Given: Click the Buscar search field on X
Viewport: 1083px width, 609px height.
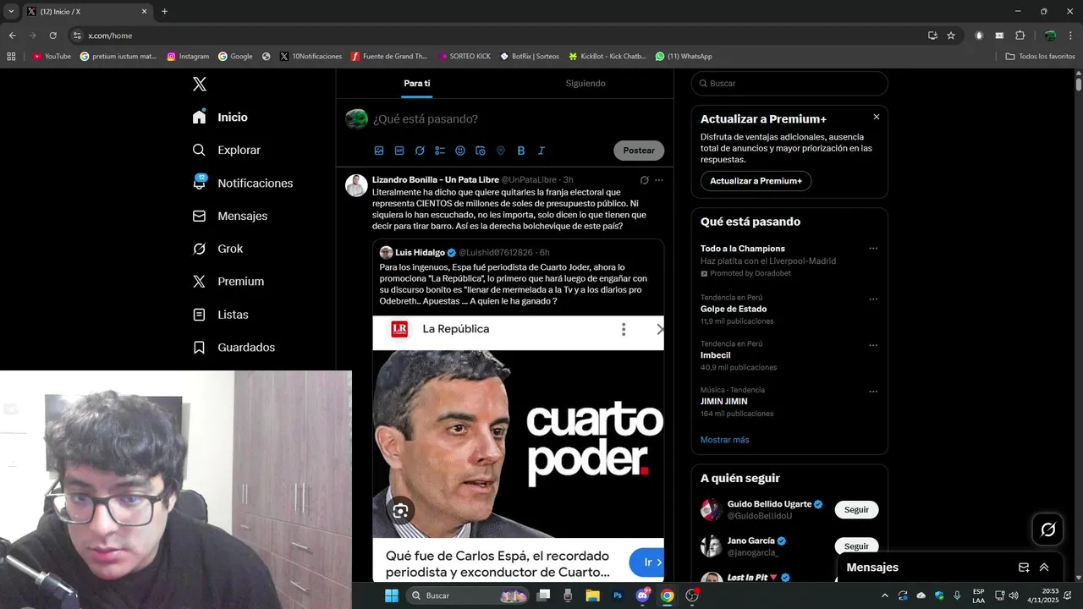Looking at the screenshot, I should 789,84.
